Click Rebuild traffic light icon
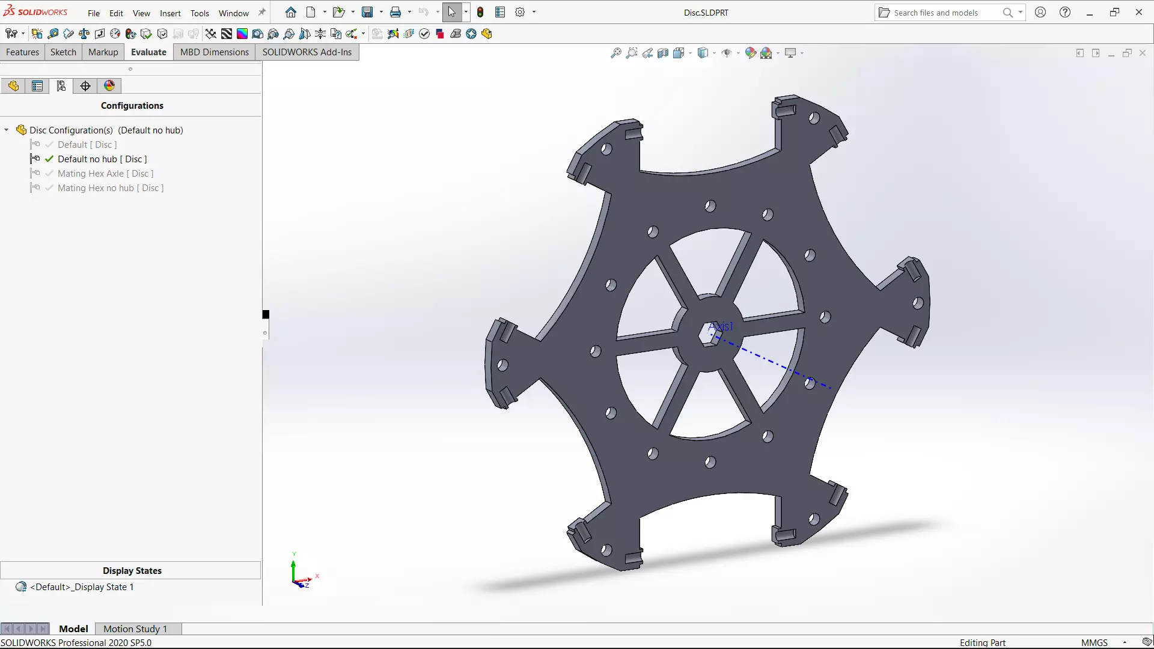 480,12
